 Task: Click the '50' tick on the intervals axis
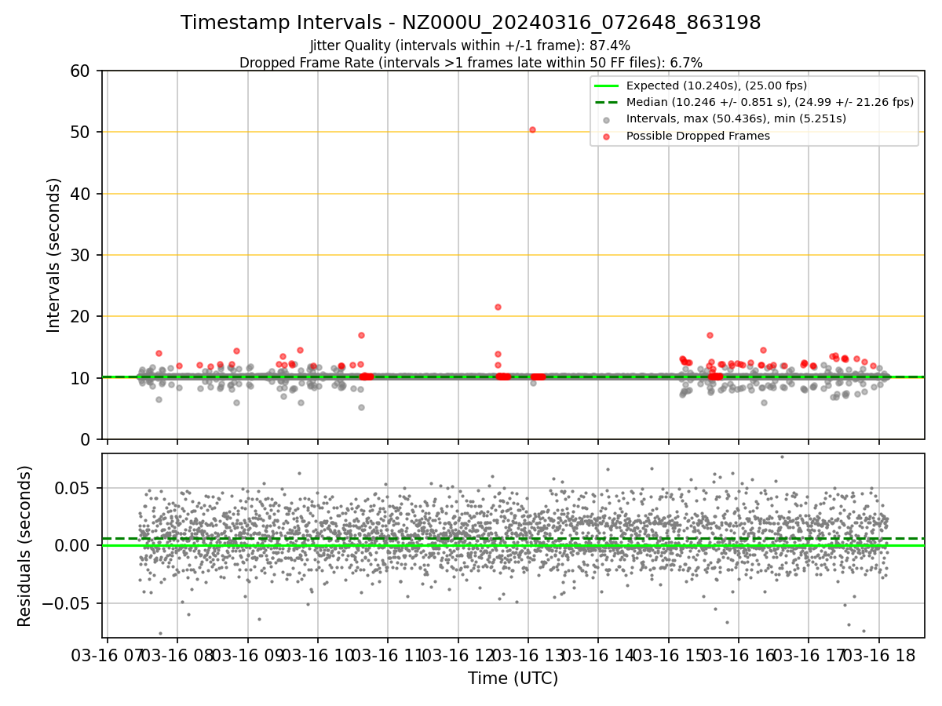click(x=82, y=133)
